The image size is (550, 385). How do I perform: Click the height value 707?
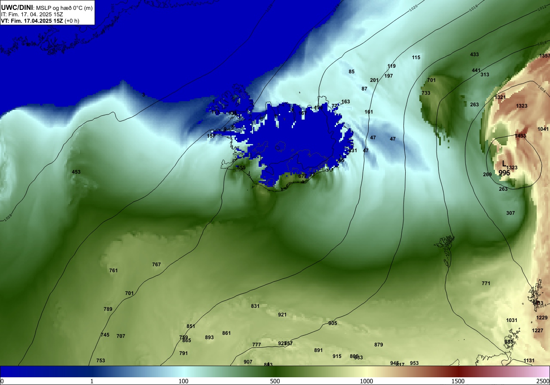click(121, 336)
